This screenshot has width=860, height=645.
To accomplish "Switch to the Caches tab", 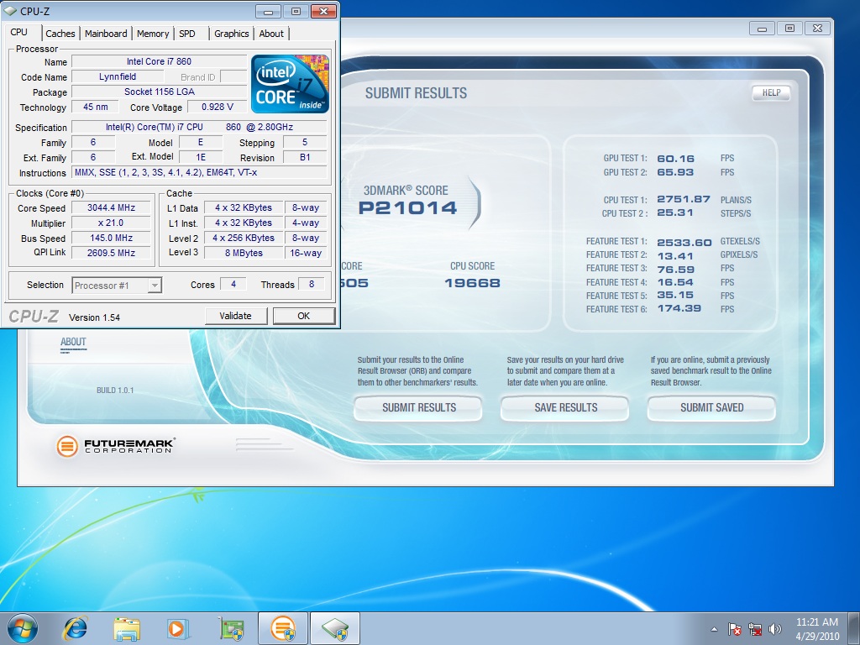I will tap(60, 34).
